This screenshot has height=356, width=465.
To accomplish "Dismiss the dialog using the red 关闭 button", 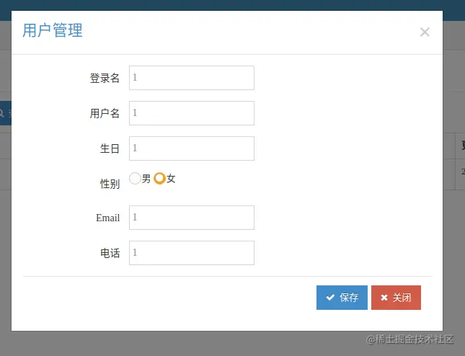I will [x=396, y=298].
